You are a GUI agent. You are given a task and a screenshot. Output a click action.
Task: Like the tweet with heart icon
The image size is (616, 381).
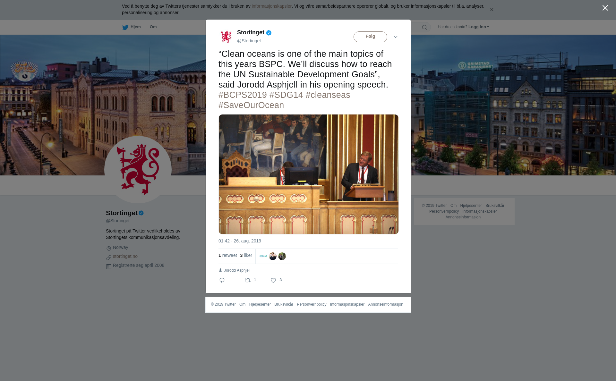273,280
